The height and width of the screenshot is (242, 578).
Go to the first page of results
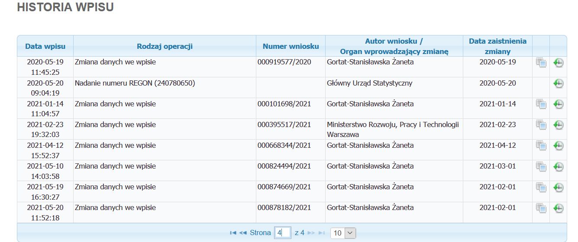pos(233,233)
